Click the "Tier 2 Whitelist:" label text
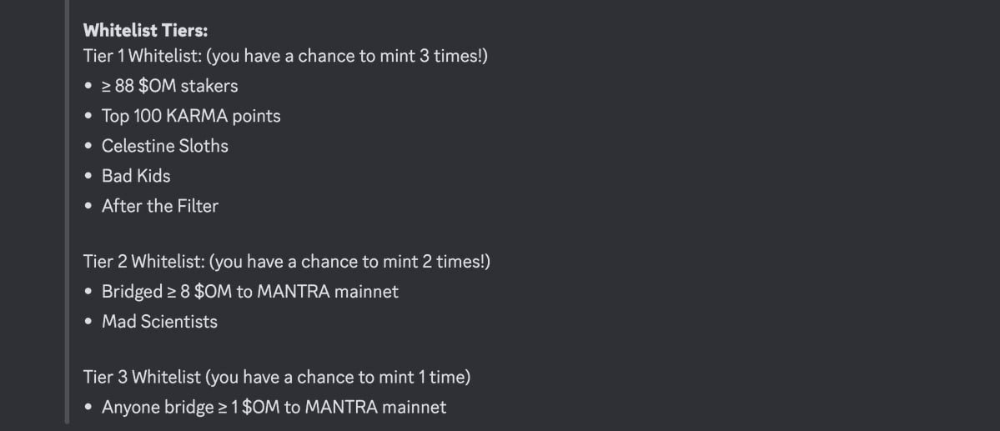 pyautogui.click(x=143, y=262)
